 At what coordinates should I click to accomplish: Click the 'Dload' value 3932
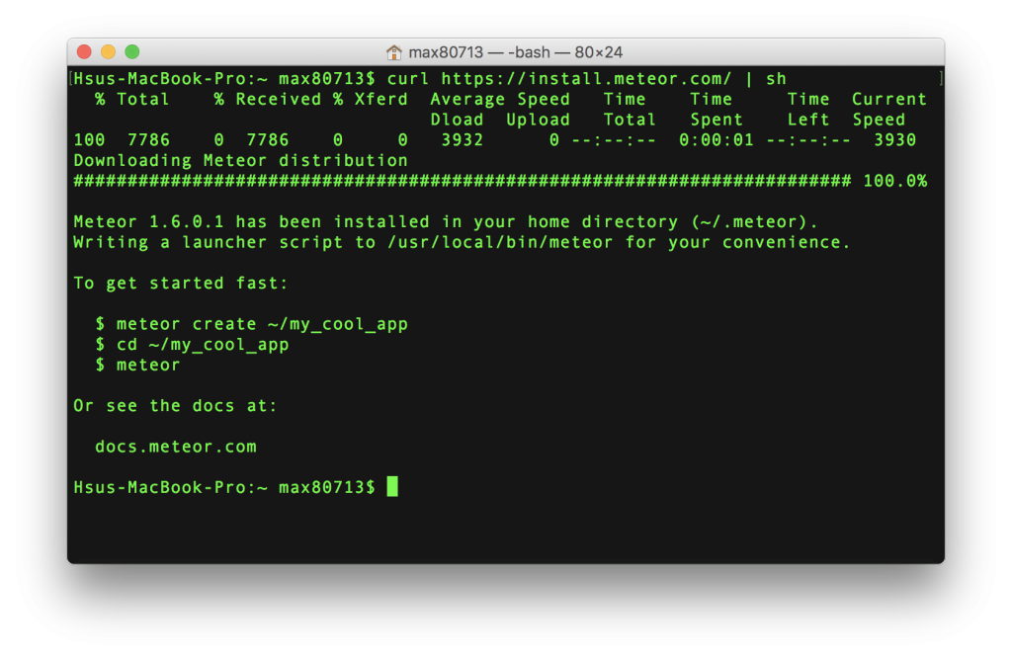(463, 140)
